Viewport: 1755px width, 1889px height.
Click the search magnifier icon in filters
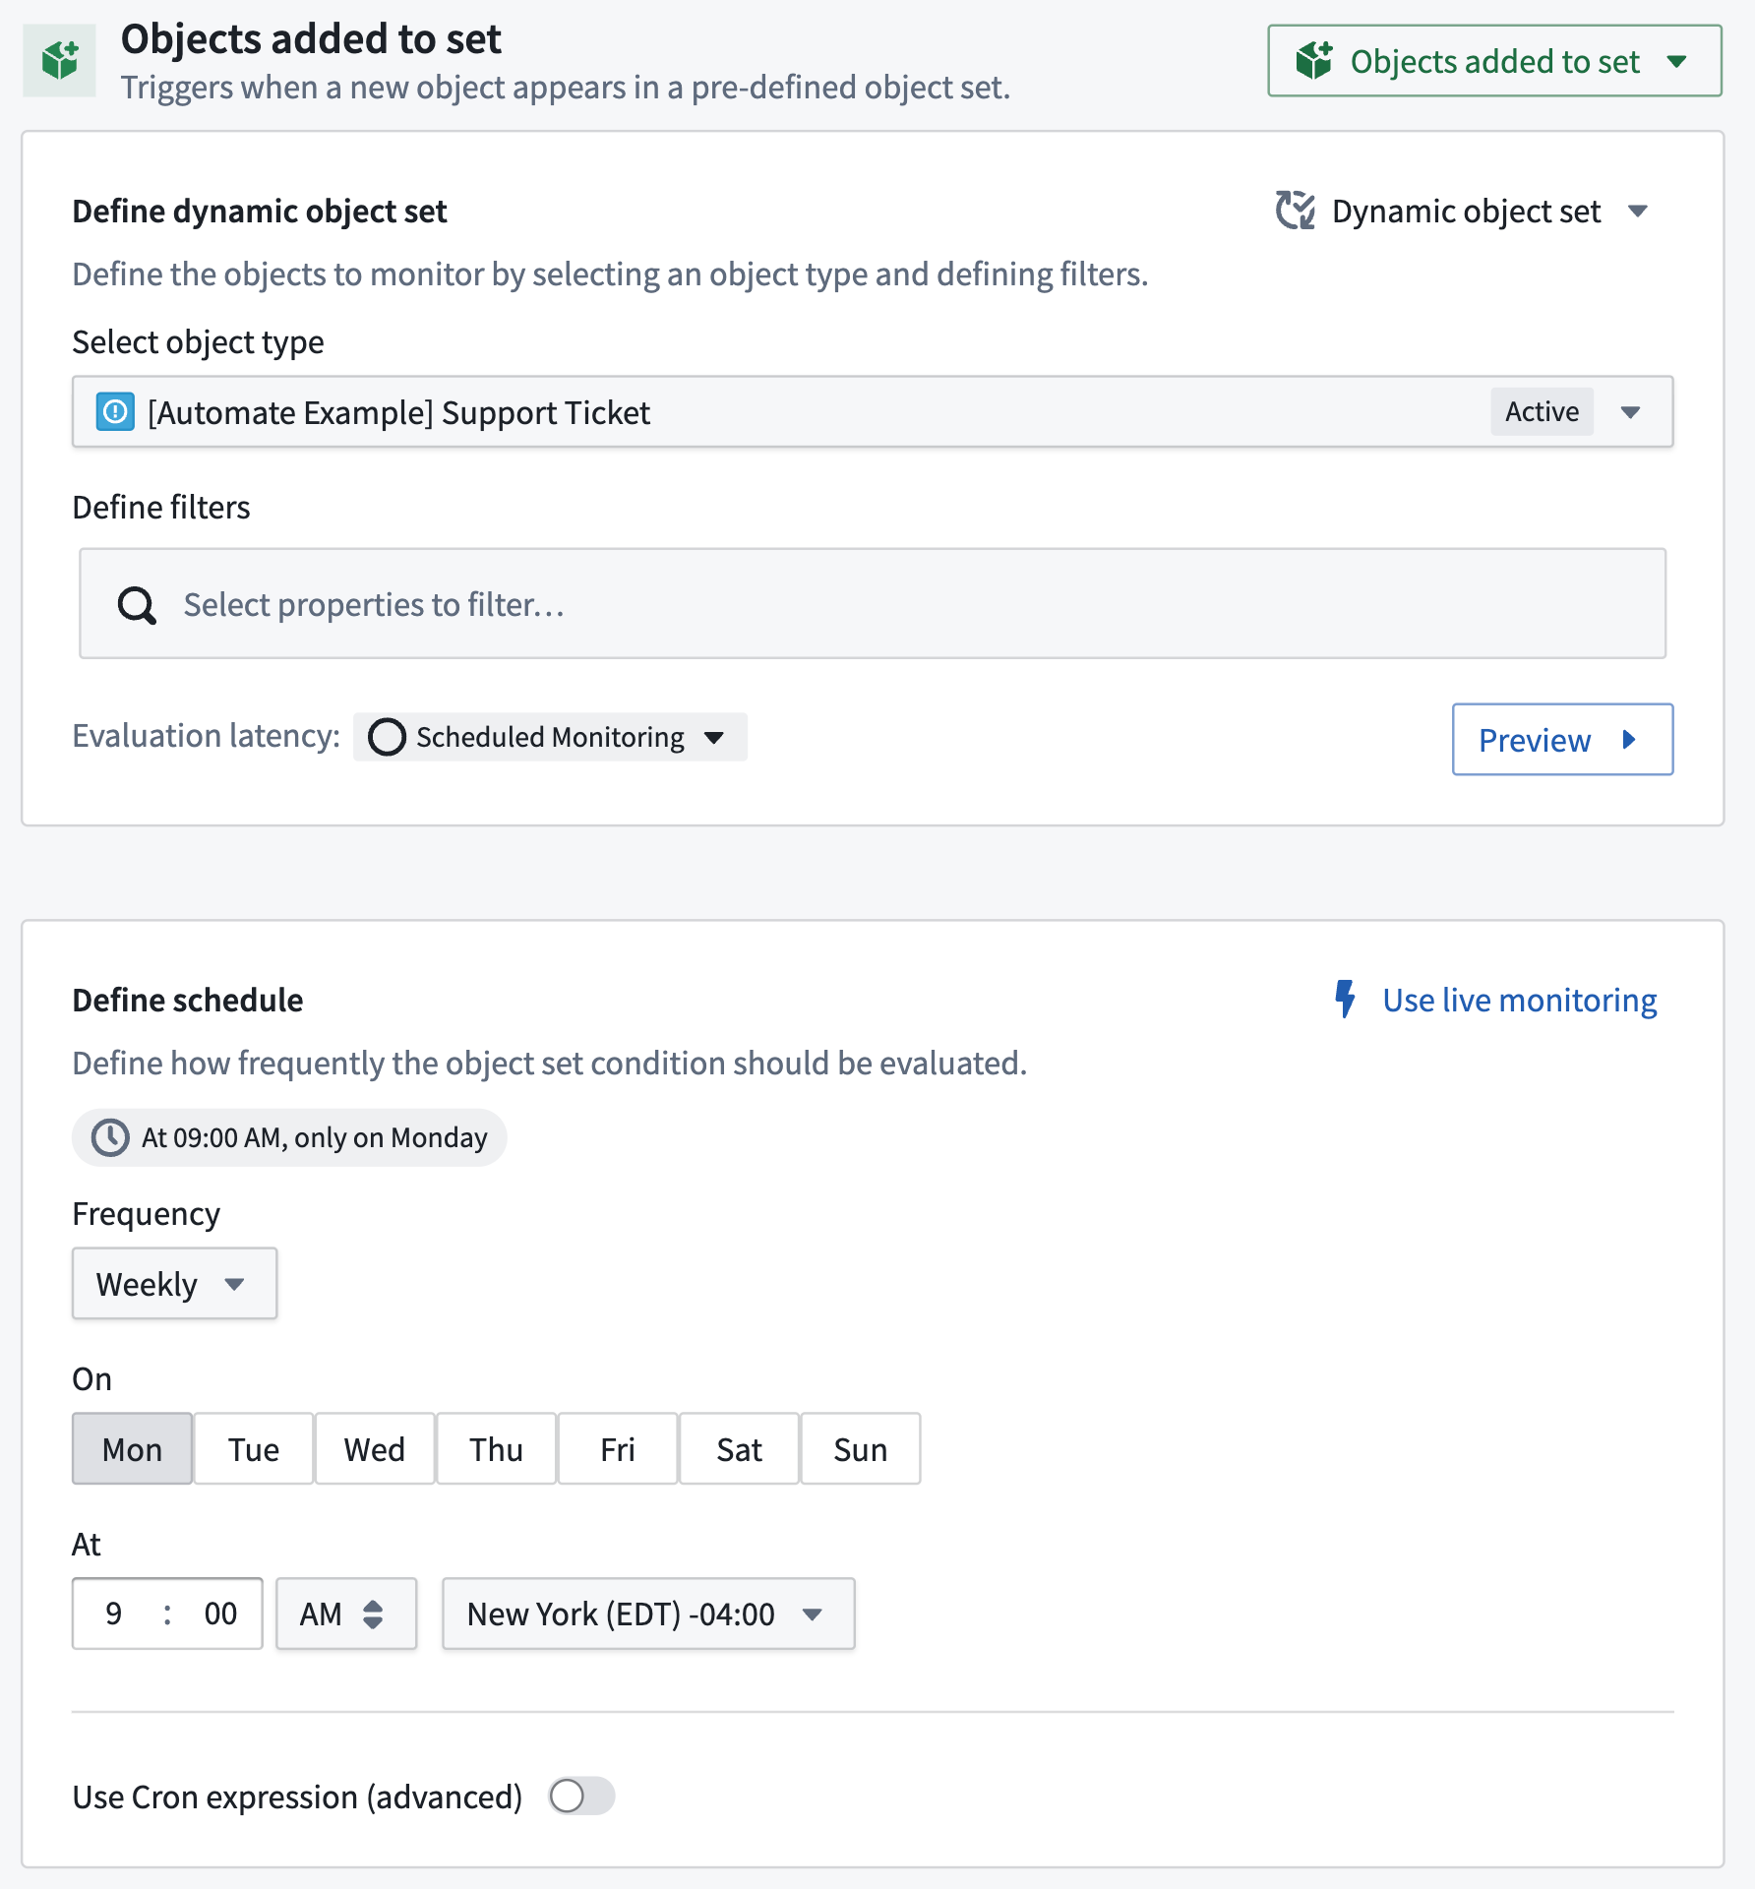coord(137,605)
